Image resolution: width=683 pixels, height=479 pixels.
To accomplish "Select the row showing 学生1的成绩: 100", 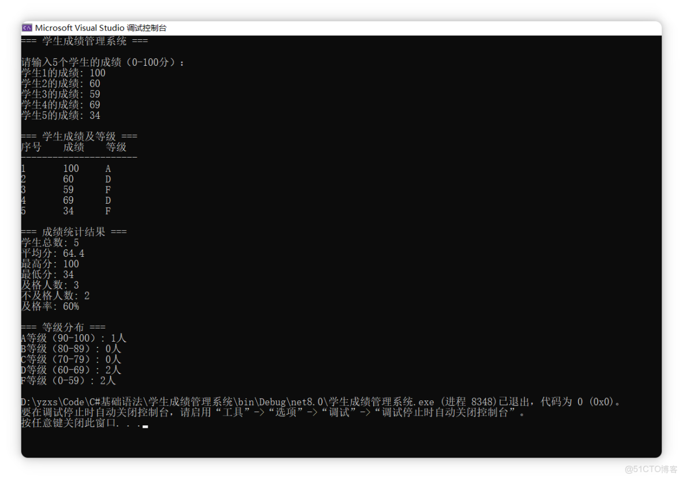I will [x=62, y=73].
